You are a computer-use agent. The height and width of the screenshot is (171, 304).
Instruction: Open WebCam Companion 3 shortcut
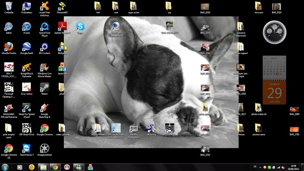coord(116,30)
